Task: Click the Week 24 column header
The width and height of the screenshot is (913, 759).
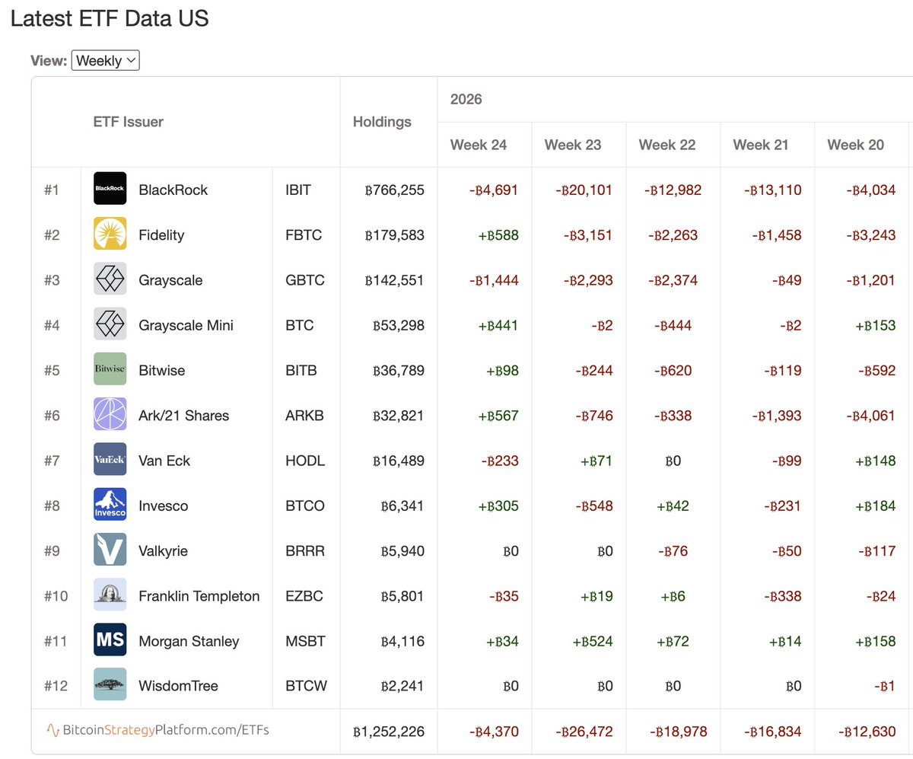Action: click(x=479, y=145)
